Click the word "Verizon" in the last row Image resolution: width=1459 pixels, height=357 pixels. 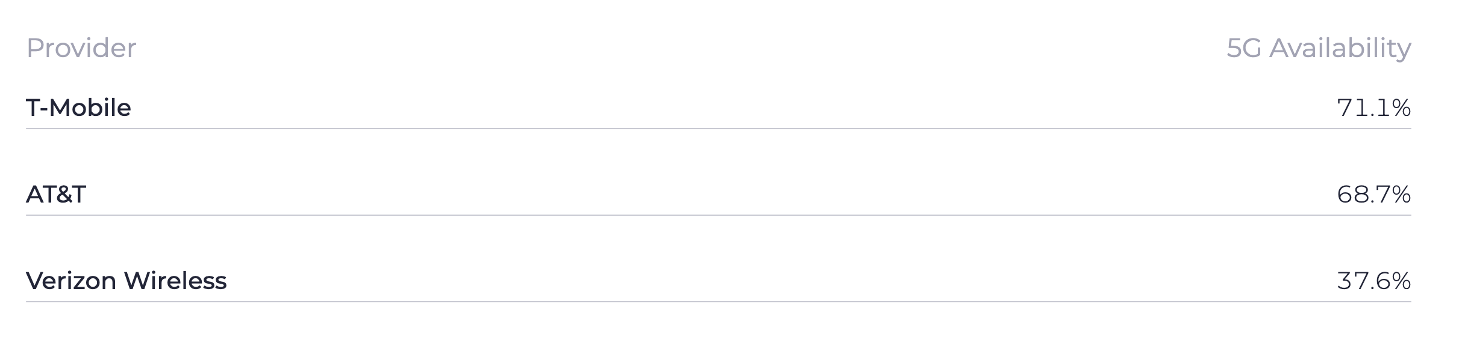[x=71, y=281]
